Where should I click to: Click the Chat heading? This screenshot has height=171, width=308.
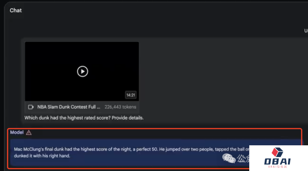(16, 10)
